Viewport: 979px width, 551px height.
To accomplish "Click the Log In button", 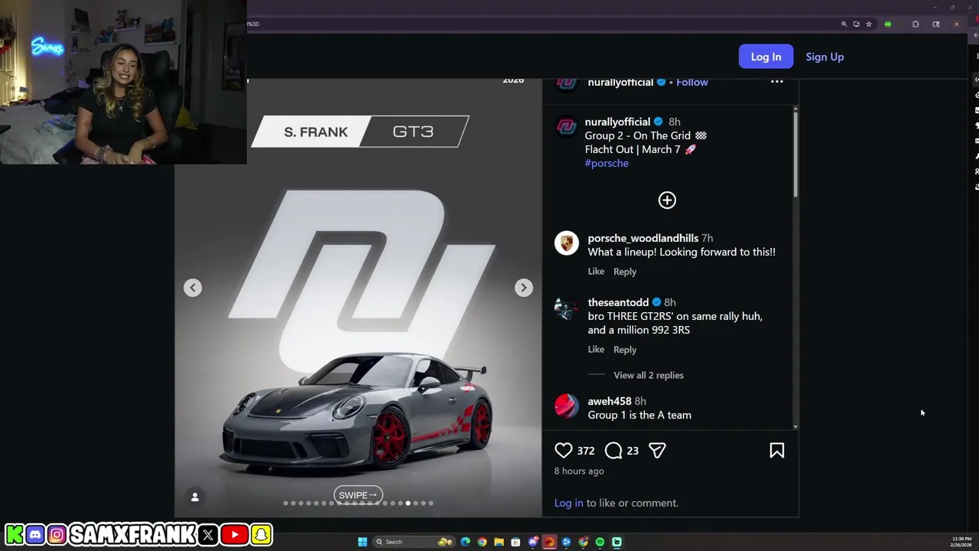I will tap(766, 57).
